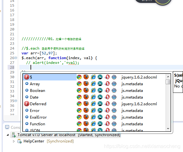Image resolution: width=183 pixels, height=152 pixels.
Task: Switch to the Console tab
Action: coord(12,127)
